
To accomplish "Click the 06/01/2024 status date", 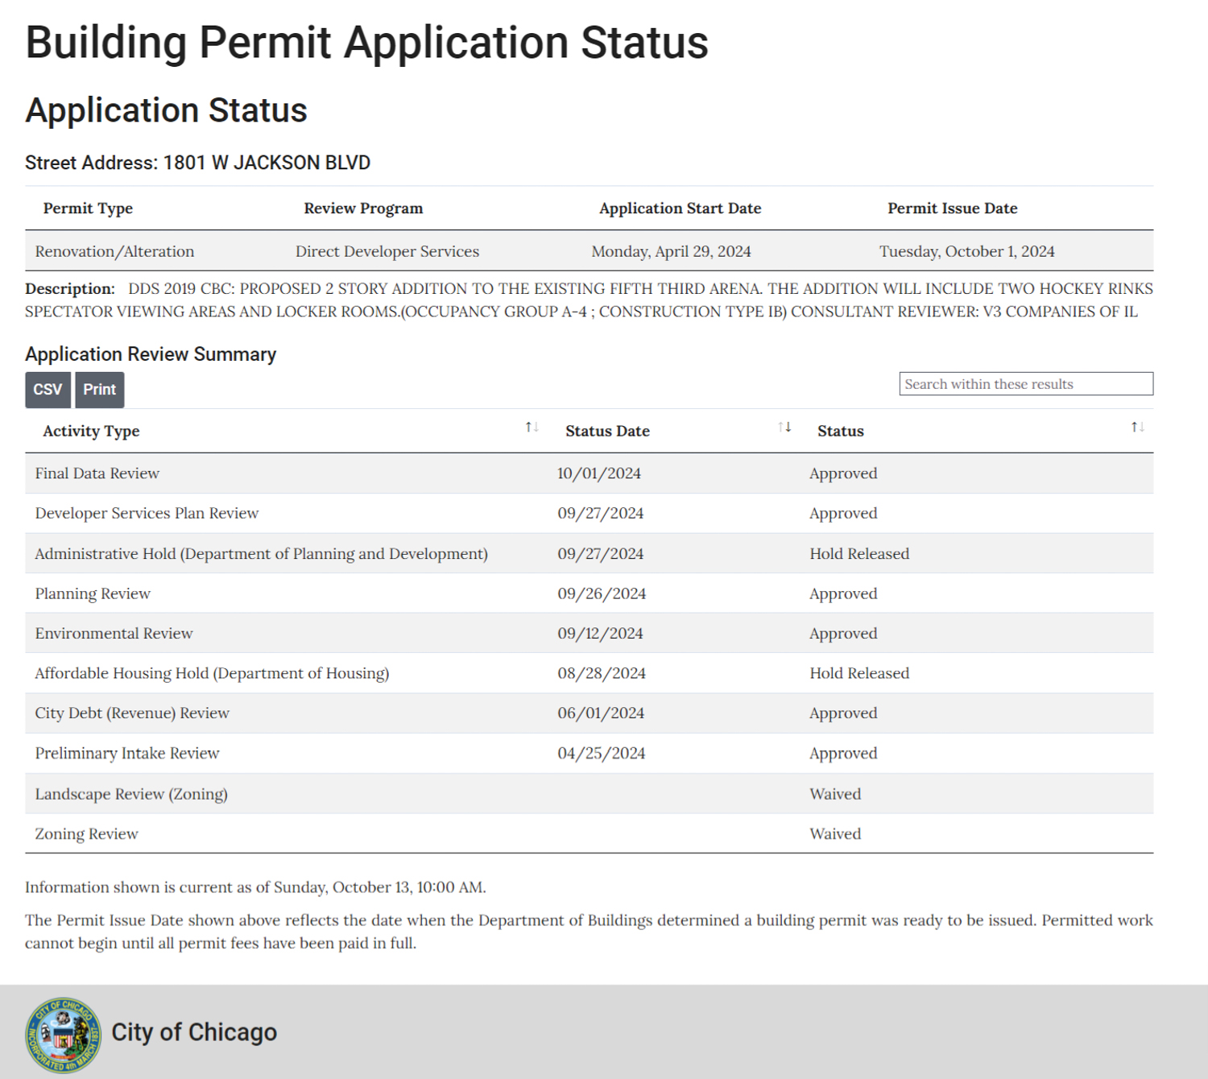I will click(x=601, y=713).
